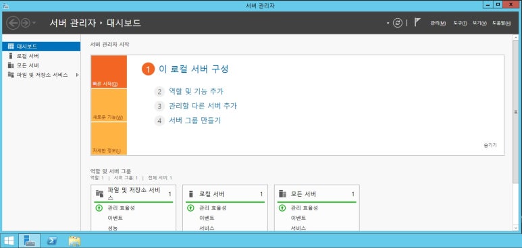Open the Windows Start button
Viewport: 522px width, 248px height.
9,241
